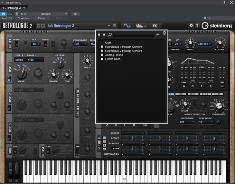The height and width of the screenshot is (184, 235).
Task: Select next Retrologue program arrow
Action: click(x=43, y=26)
